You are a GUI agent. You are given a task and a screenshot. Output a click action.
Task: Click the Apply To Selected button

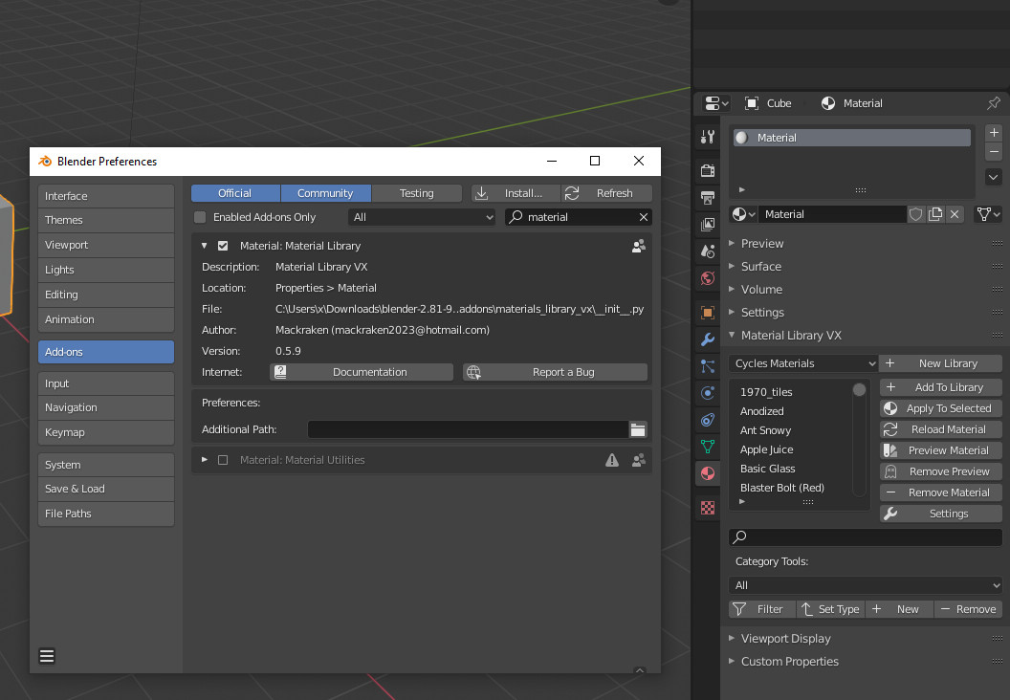pyautogui.click(x=940, y=408)
